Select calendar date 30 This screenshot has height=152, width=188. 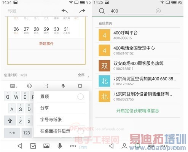[x=56, y=30]
